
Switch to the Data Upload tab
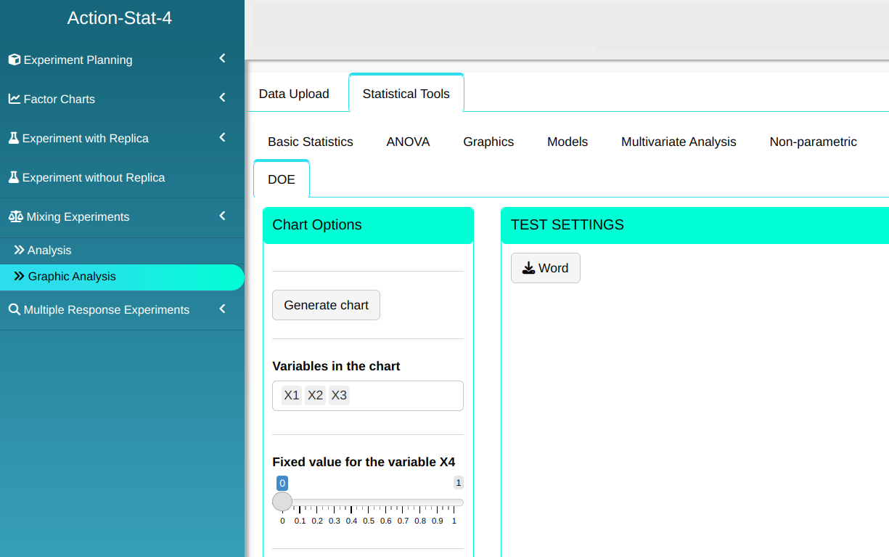[x=294, y=94]
